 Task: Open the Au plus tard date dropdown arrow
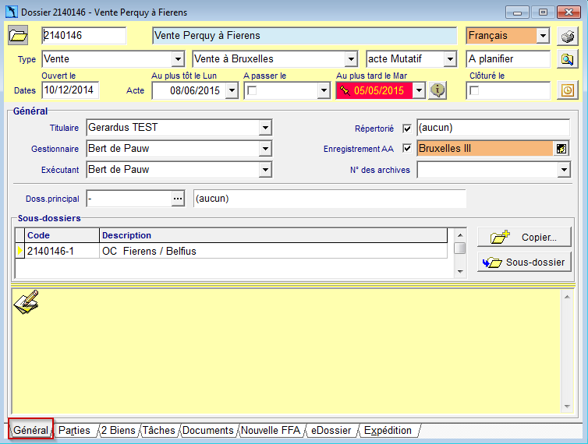coord(419,90)
